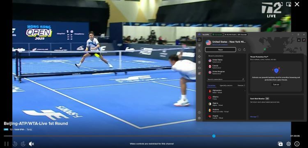The height and width of the screenshot is (148, 308).
Task: Click the skip forward icon
Action: point(23,144)
